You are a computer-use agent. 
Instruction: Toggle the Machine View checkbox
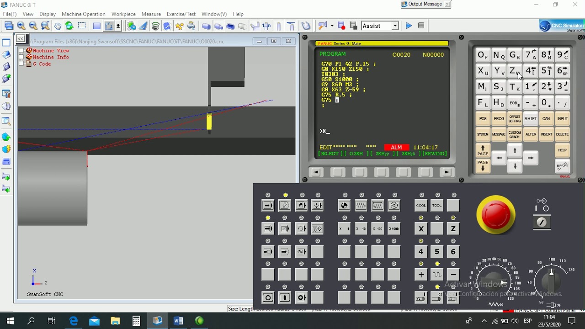click(x=21, y=51)
